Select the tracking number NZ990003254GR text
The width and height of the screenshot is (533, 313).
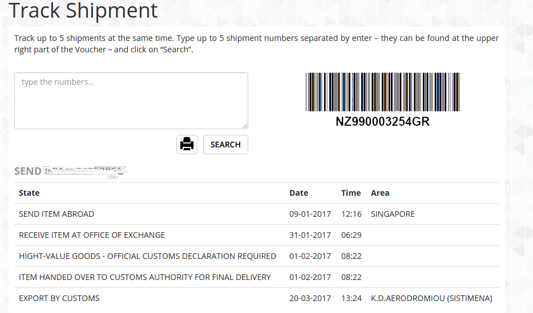[x=382, y=122]
